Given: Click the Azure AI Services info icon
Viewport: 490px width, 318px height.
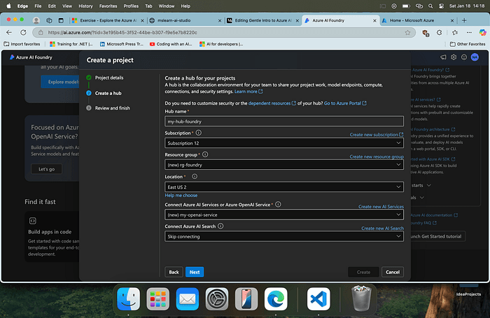Looking at the screenshot, I should coord(278,204).
